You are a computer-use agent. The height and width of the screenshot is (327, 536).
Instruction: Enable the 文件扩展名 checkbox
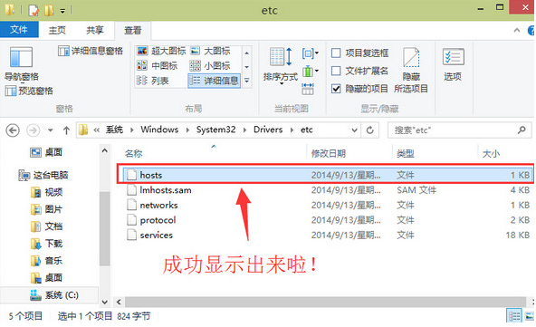click(336, 71)
